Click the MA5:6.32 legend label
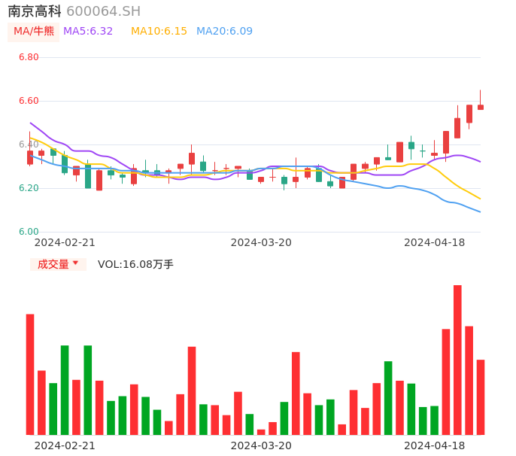The height and width of the screenshot is (456, 516). [x=88, y=32]
